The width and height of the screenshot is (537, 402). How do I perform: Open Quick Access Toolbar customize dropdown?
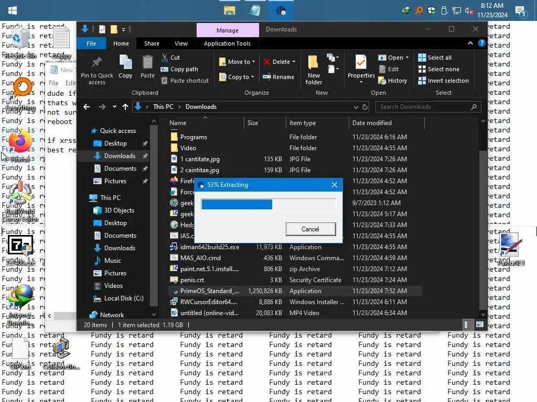click(x=124, y=29)
